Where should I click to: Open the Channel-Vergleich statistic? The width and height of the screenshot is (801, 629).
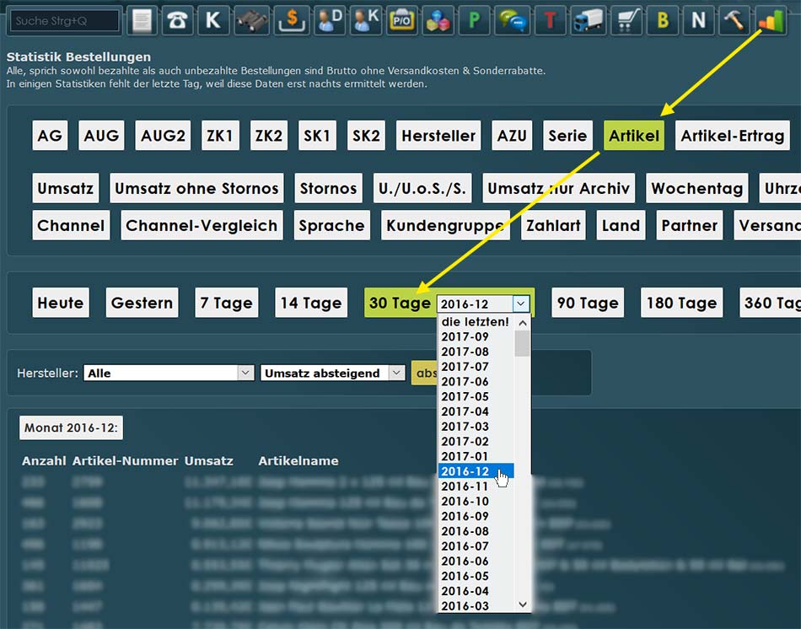coord(202,225)
